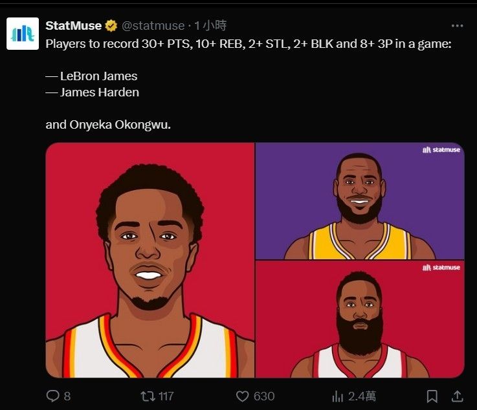Screen dimensions: 477x410
Task: Bookmark this StatMuse post
Action: click(432, 396)
